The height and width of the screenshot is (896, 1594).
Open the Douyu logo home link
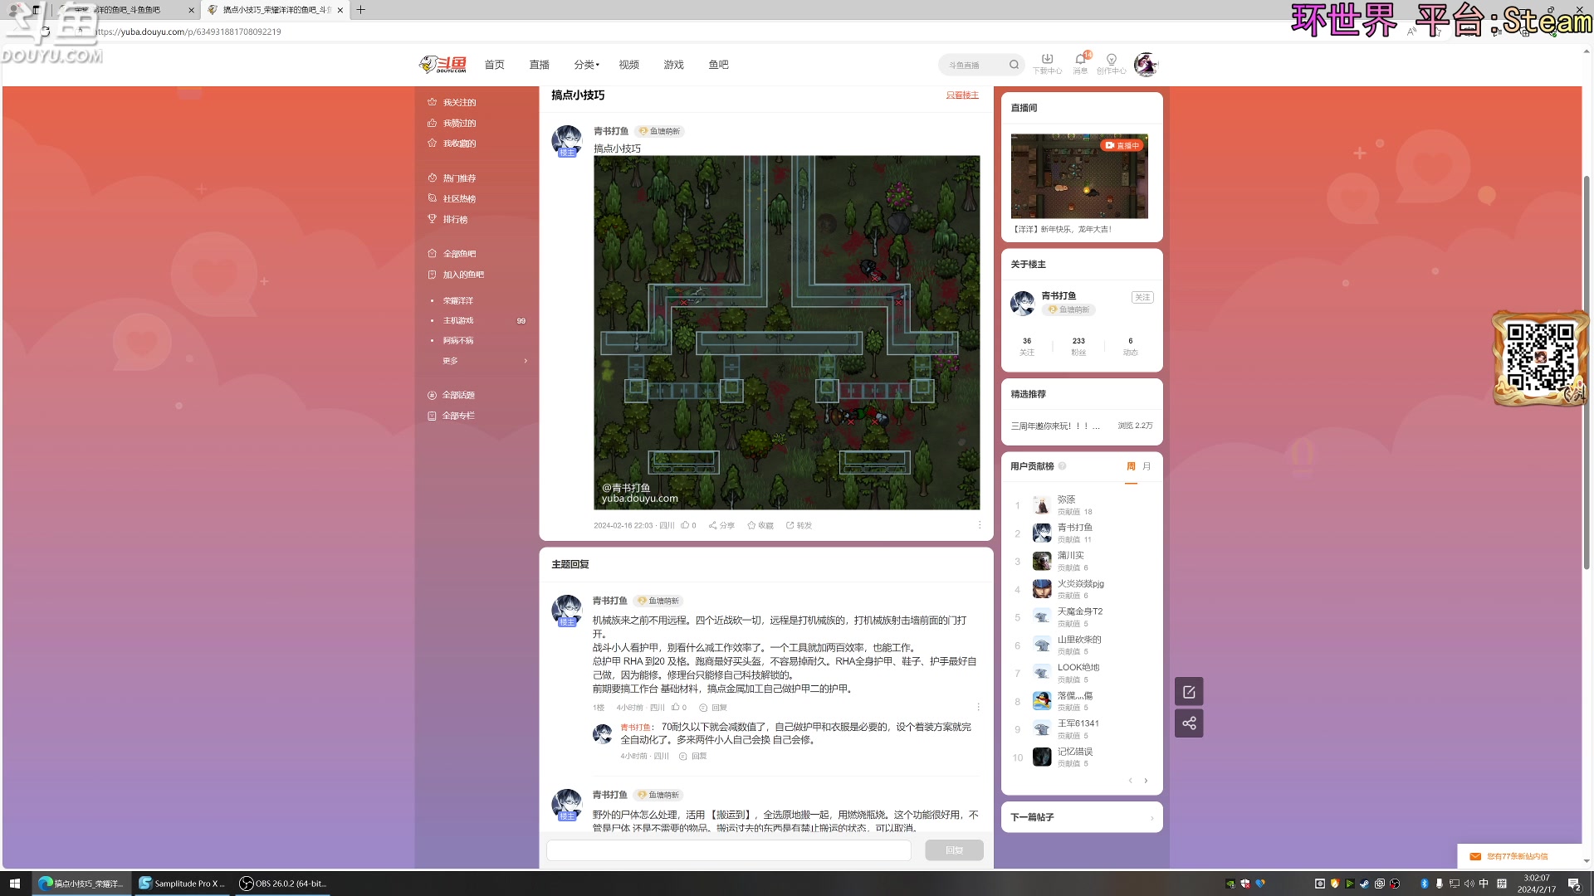click(x=443, y=65)
